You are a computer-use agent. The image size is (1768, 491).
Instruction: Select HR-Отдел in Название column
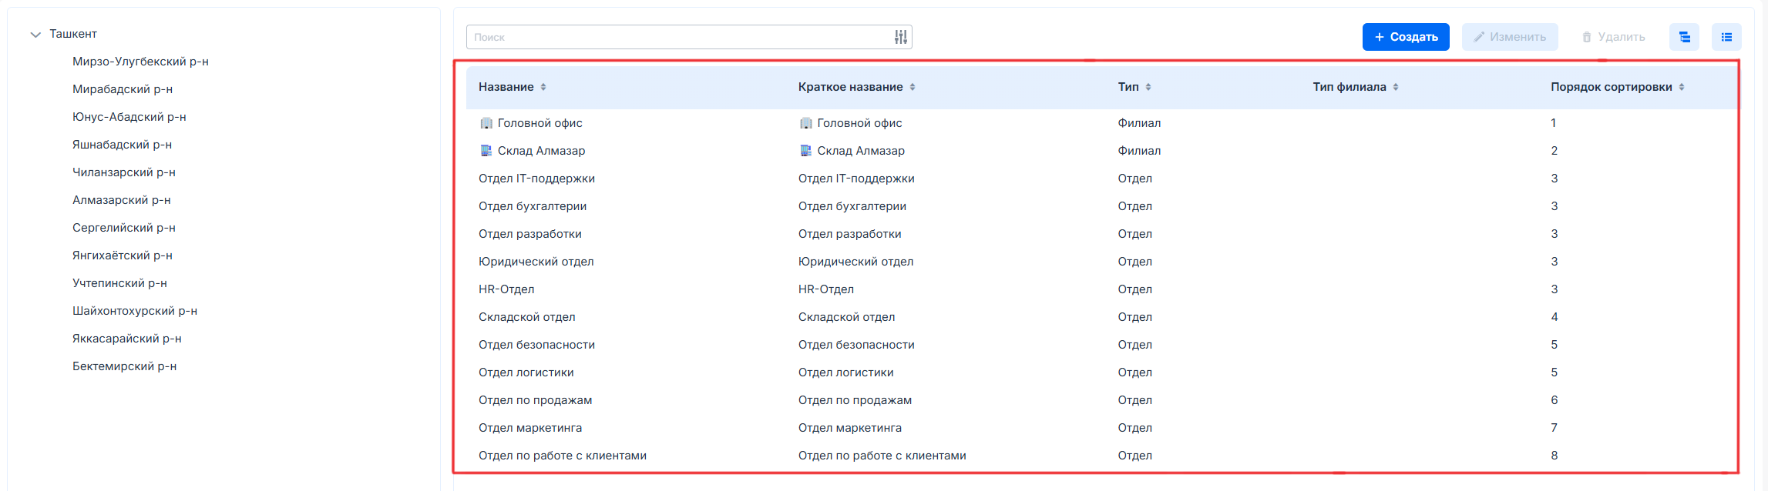(506, 289)
